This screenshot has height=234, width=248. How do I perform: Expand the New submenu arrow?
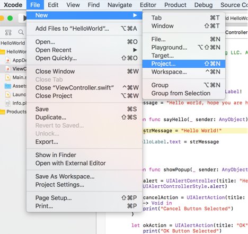(x=135, y=15)
